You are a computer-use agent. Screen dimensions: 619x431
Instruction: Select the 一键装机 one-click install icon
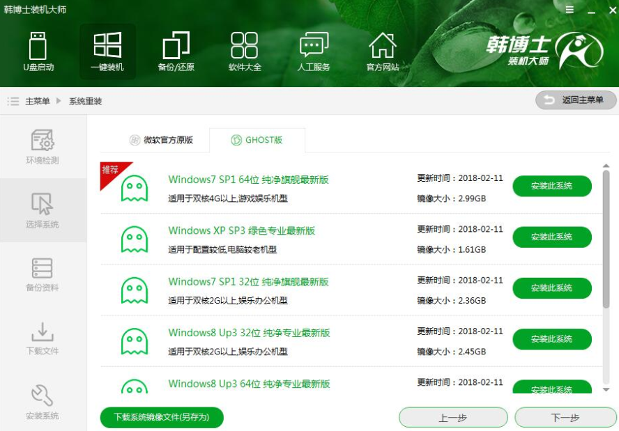pyautogui.click(x=107, y=52)
